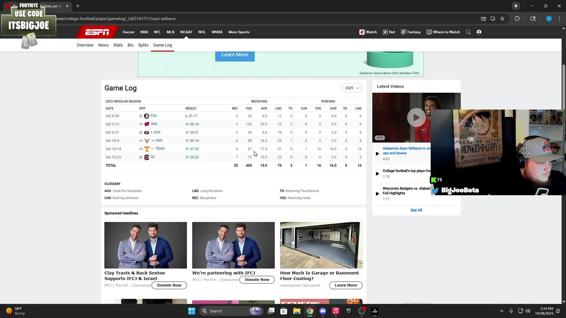This screenshot has width=566, height=318.
Task: Open the garage floor coating ad image
Action: [321, 245]
